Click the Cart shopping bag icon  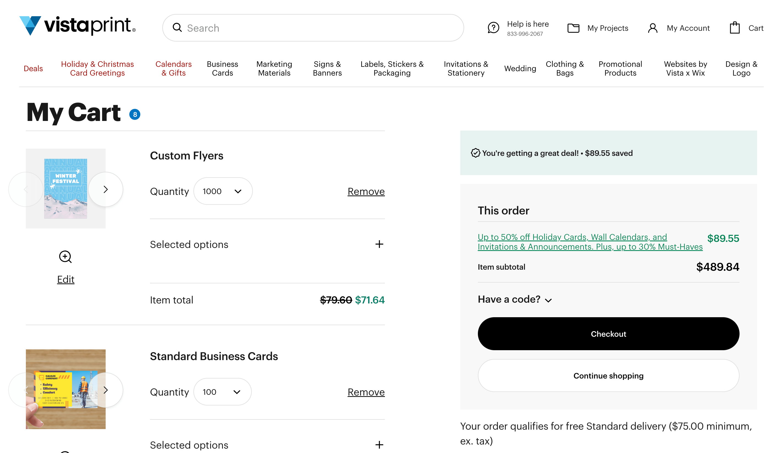pos(735,28)
